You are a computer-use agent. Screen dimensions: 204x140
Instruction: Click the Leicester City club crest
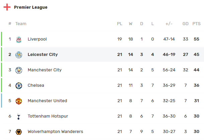19,55
